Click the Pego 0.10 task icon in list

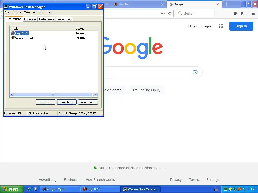[x=13, y=33]
